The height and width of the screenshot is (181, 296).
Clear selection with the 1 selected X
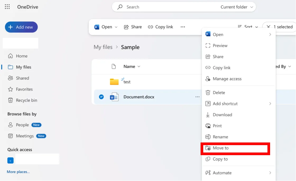pos(269,27)
